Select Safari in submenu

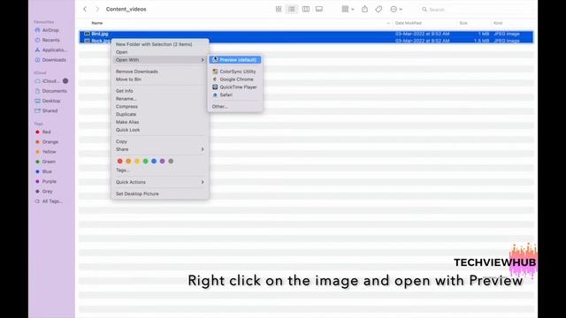[x=235, y=95]
